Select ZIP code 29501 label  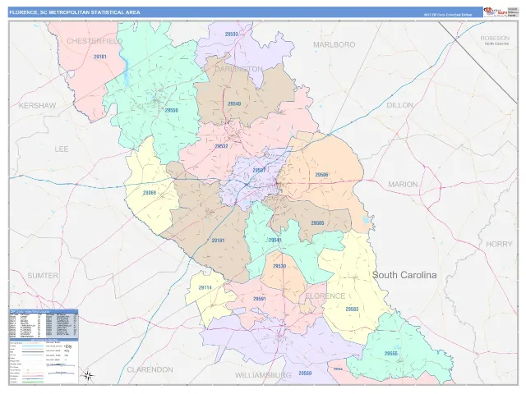(x=259, y=170)
